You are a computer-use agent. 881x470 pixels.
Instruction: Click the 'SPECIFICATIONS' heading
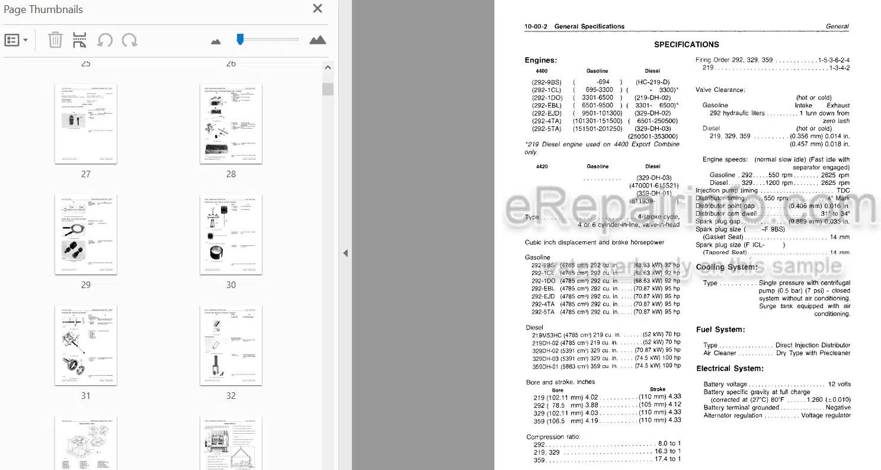687,44
